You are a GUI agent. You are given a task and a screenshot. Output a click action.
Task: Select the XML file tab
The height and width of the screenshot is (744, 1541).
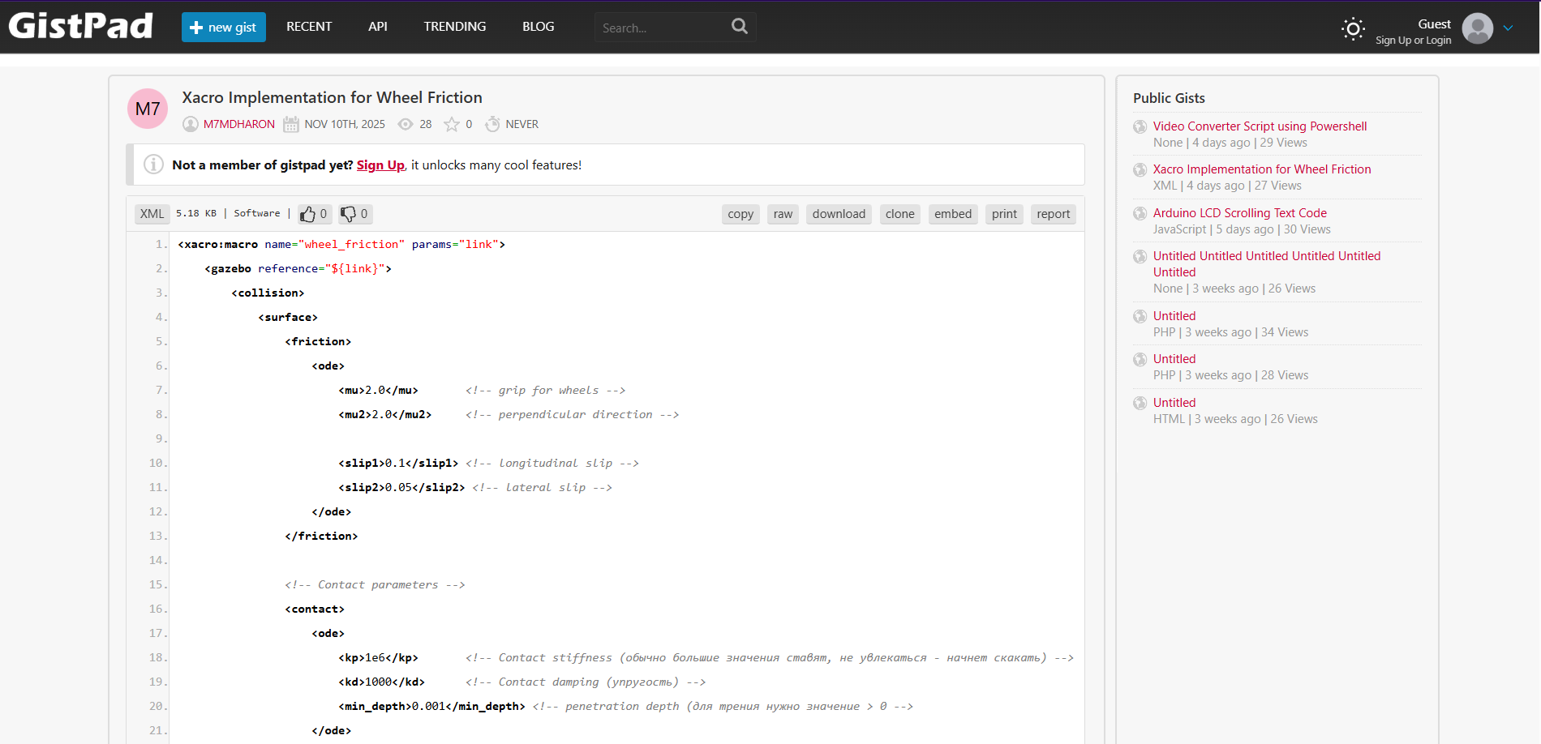pyautogui.click(x=151, y=213)
